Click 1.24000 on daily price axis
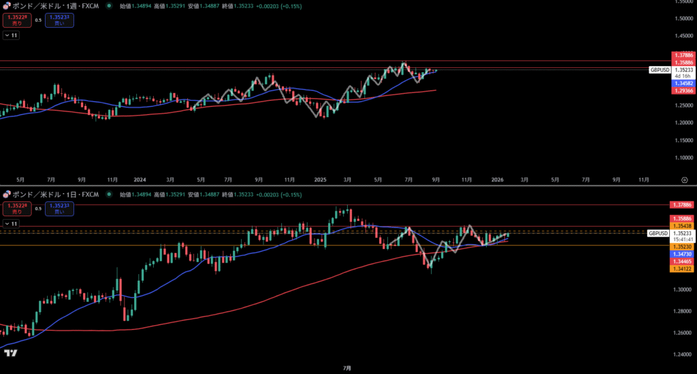The height and width of the screenshot is (374, 697). tap(683, 354)
